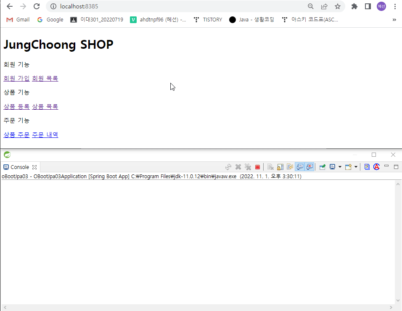Bookmark this page with the star
This screenshot has width=402, height=311.
(x=338, y=6)
